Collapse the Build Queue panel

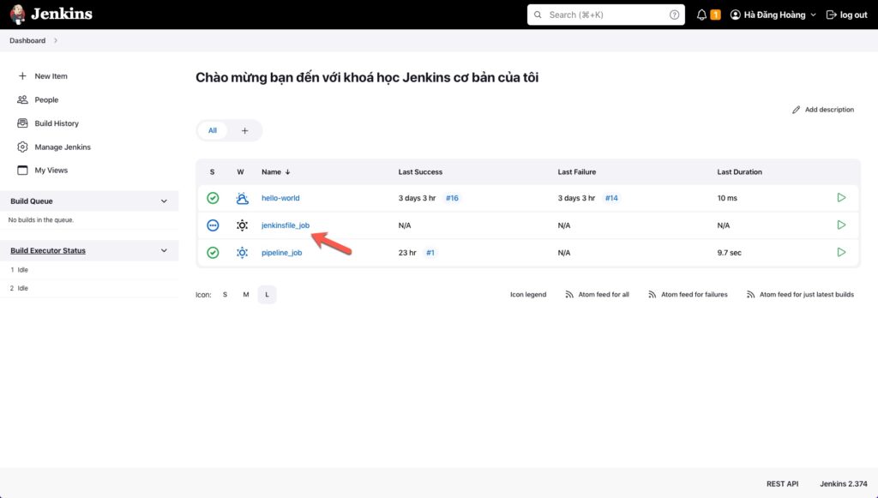click(x=164, y=201)
